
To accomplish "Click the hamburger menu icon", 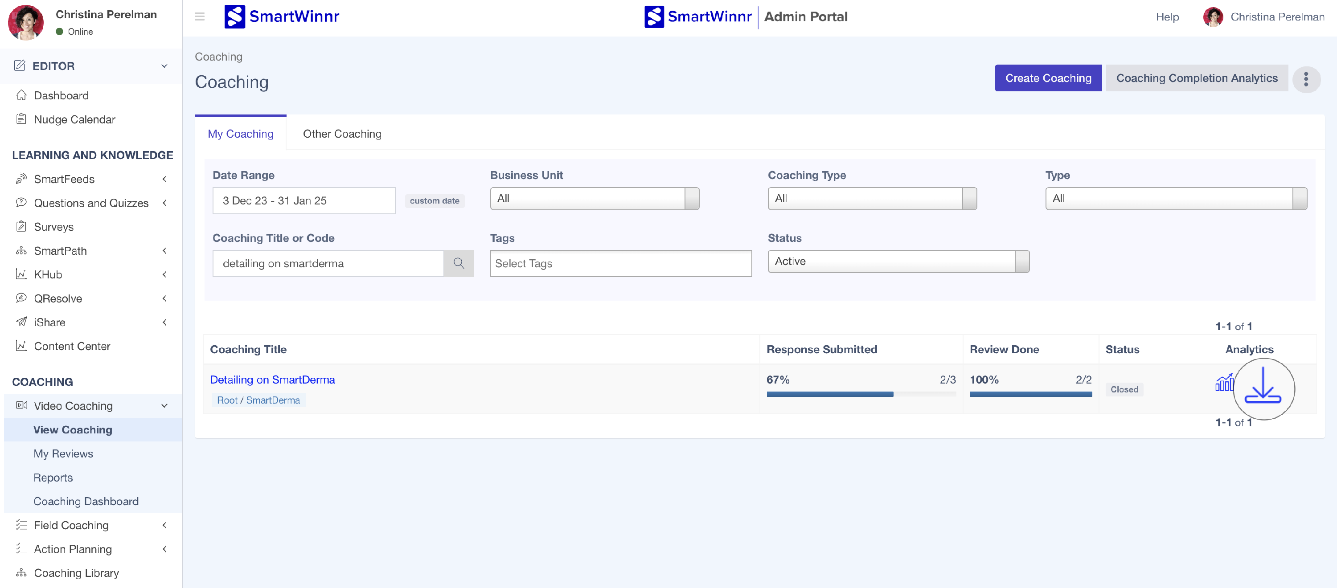I will coord(200,16).
